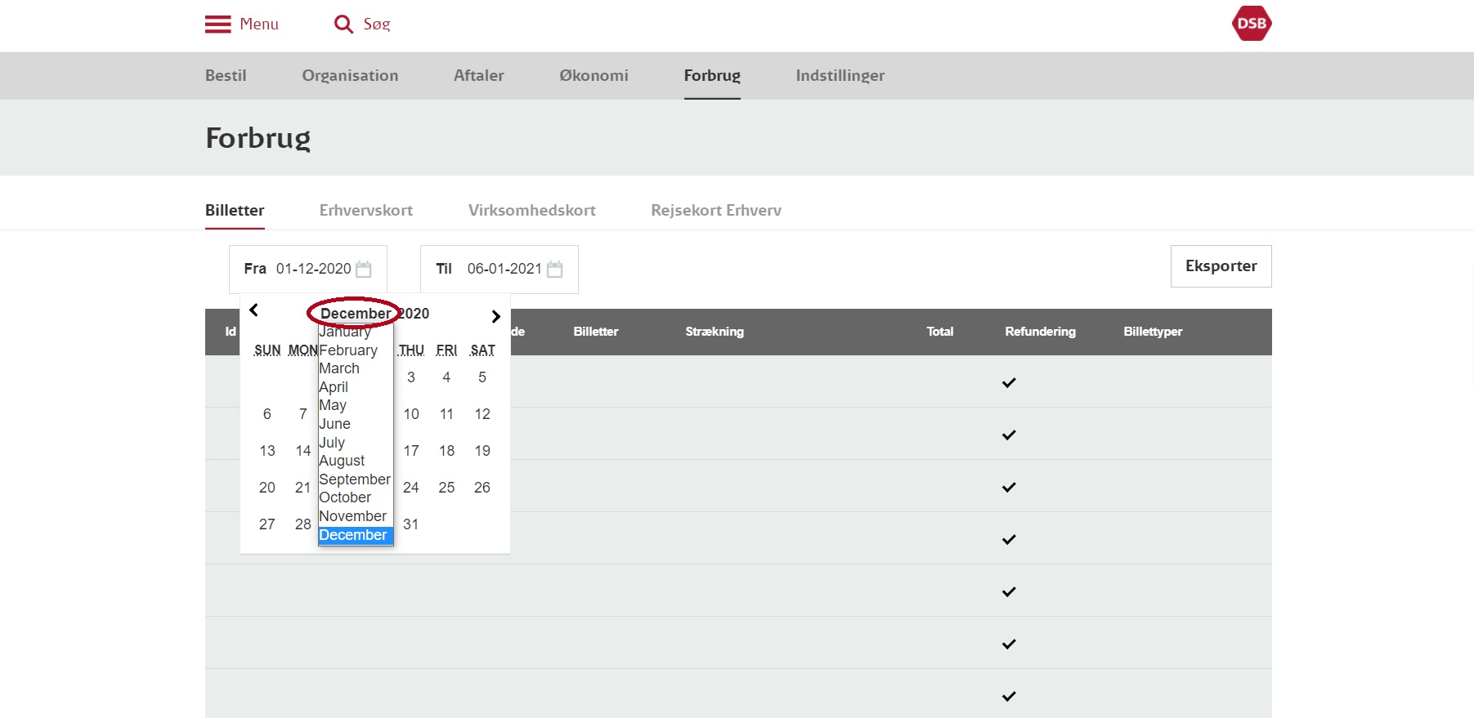
Task: Open the Rejsekort Erhverv tab
Action: pyautogui.click(x=715, y=210)
